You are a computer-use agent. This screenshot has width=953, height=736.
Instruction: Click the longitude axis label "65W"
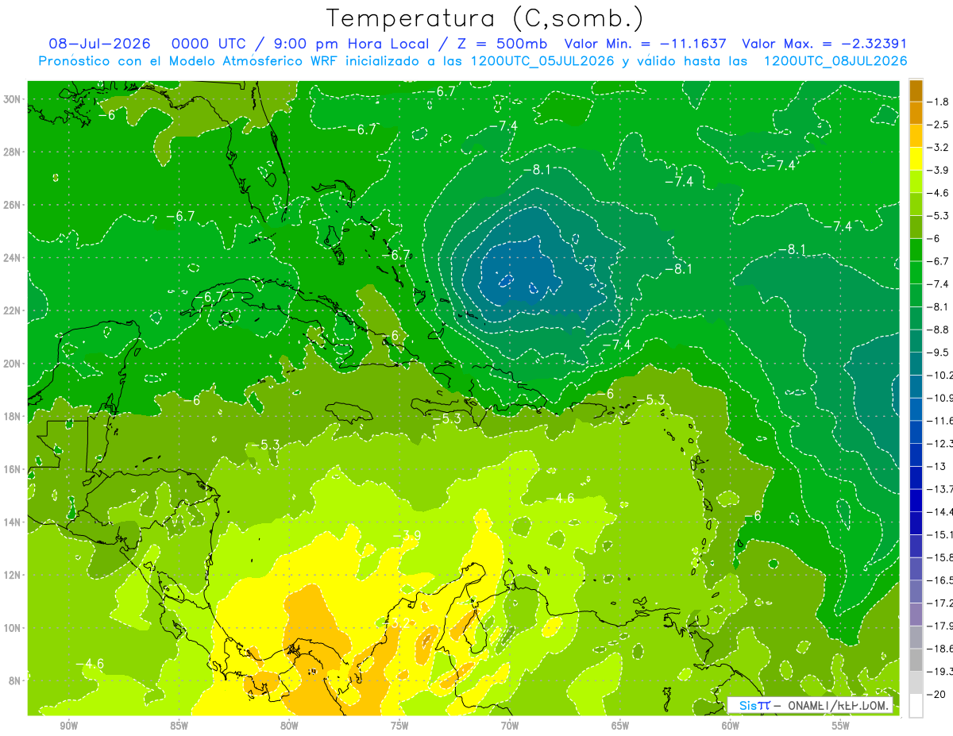point(620,726)
